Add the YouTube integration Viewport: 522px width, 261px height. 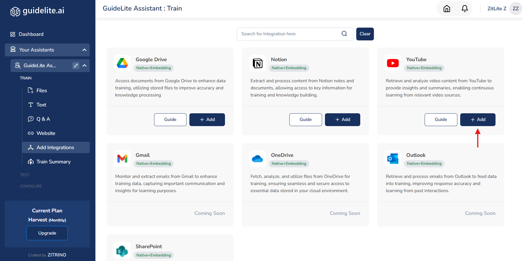click(478, 120)
